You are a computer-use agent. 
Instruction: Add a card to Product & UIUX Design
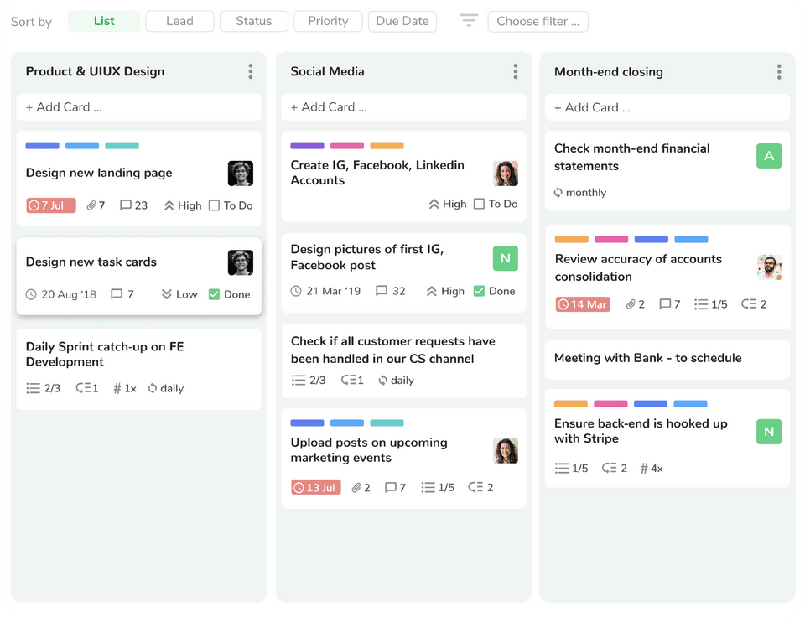[138, 106]
